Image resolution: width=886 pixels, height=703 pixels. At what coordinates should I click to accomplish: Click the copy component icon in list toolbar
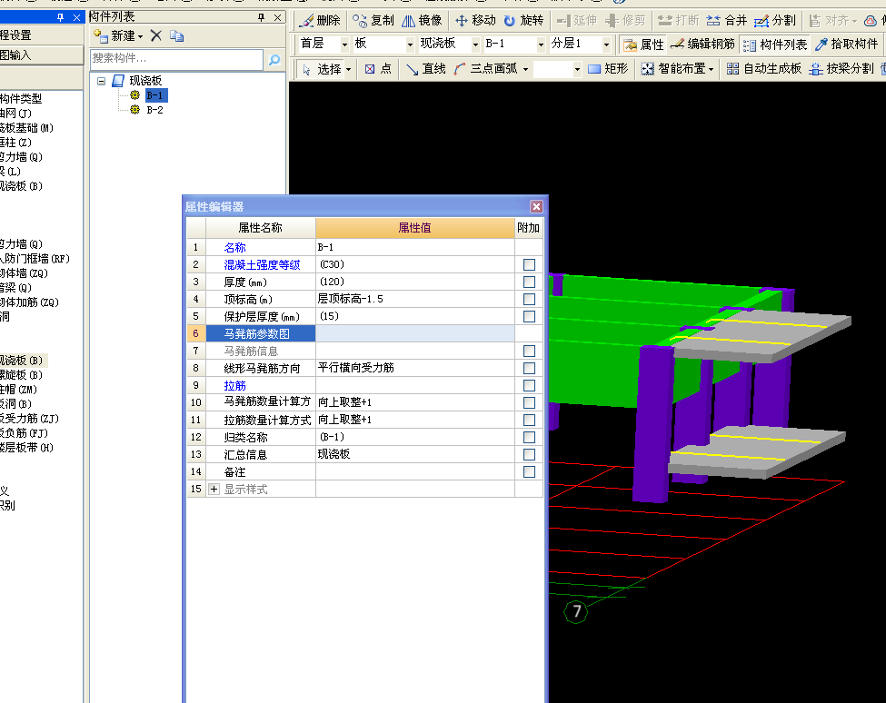pyautogui.click(x=177, y=36)
